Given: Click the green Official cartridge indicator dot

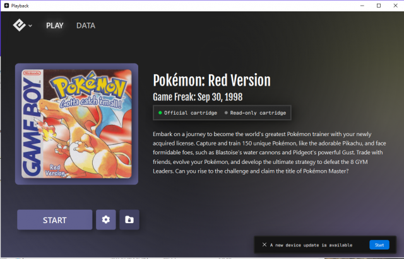Looking at the screenshot, I should (x=160, y=113).
